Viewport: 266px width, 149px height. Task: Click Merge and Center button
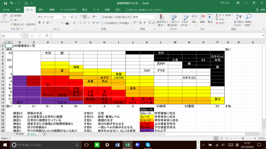(116, 23)
